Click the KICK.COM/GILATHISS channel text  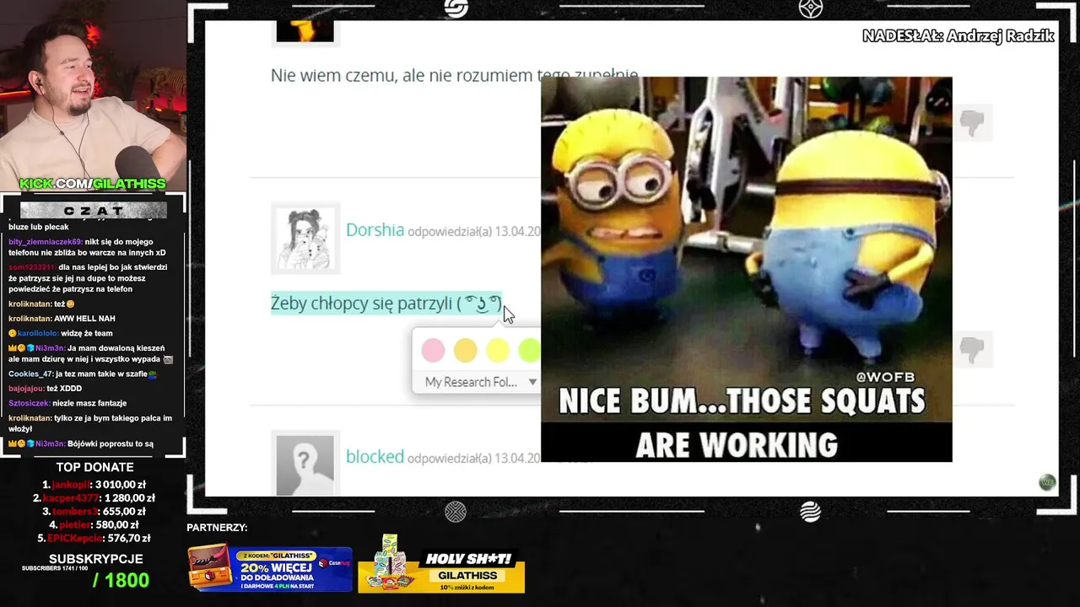93,184
